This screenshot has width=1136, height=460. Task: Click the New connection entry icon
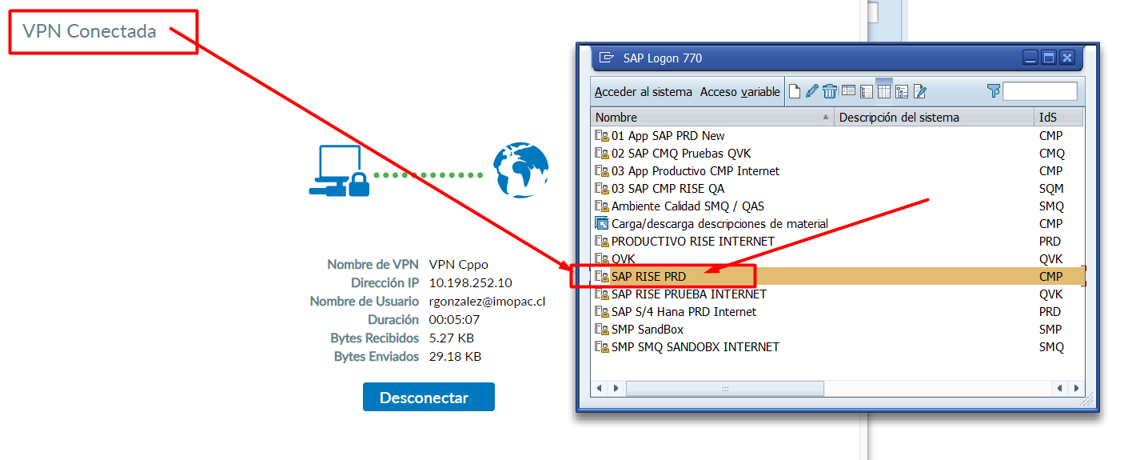tap(795, 91)
